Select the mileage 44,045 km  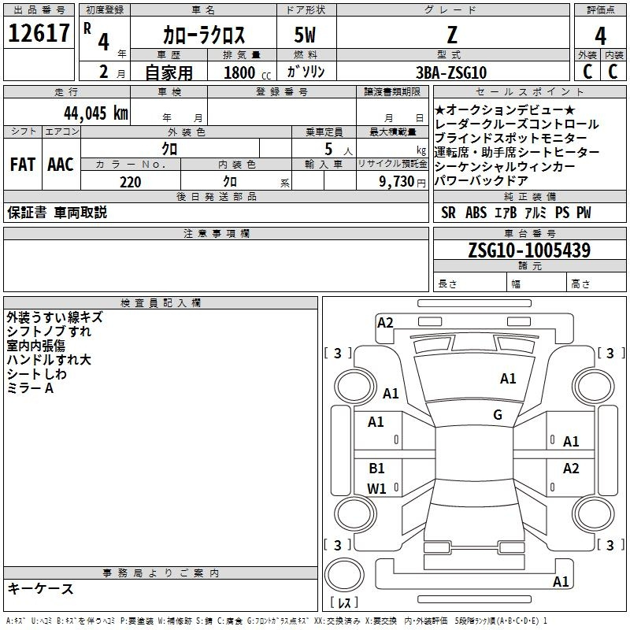point(96,113)
